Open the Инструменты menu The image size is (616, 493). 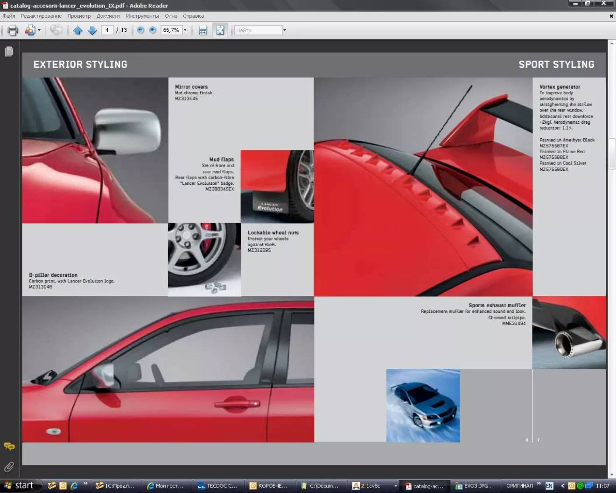click(x=142, y=16)
